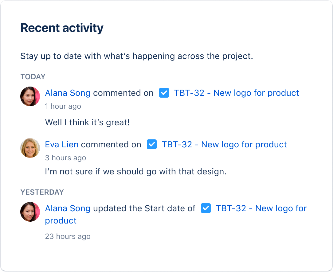Click the task icon in Alana's comment entry
Viewport: 333px width, 272px height.
pos(164,93)
